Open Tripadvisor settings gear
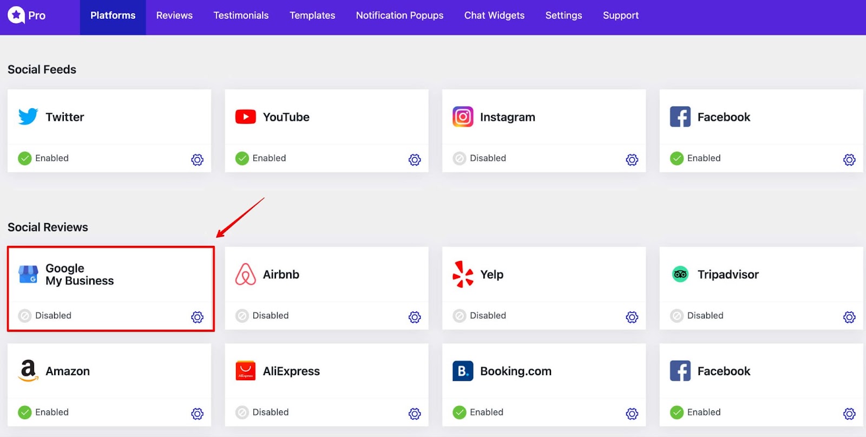866x437 pixels. pos(850,317)
